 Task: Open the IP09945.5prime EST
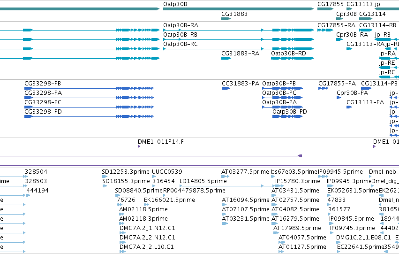click(x=340, y=172)
